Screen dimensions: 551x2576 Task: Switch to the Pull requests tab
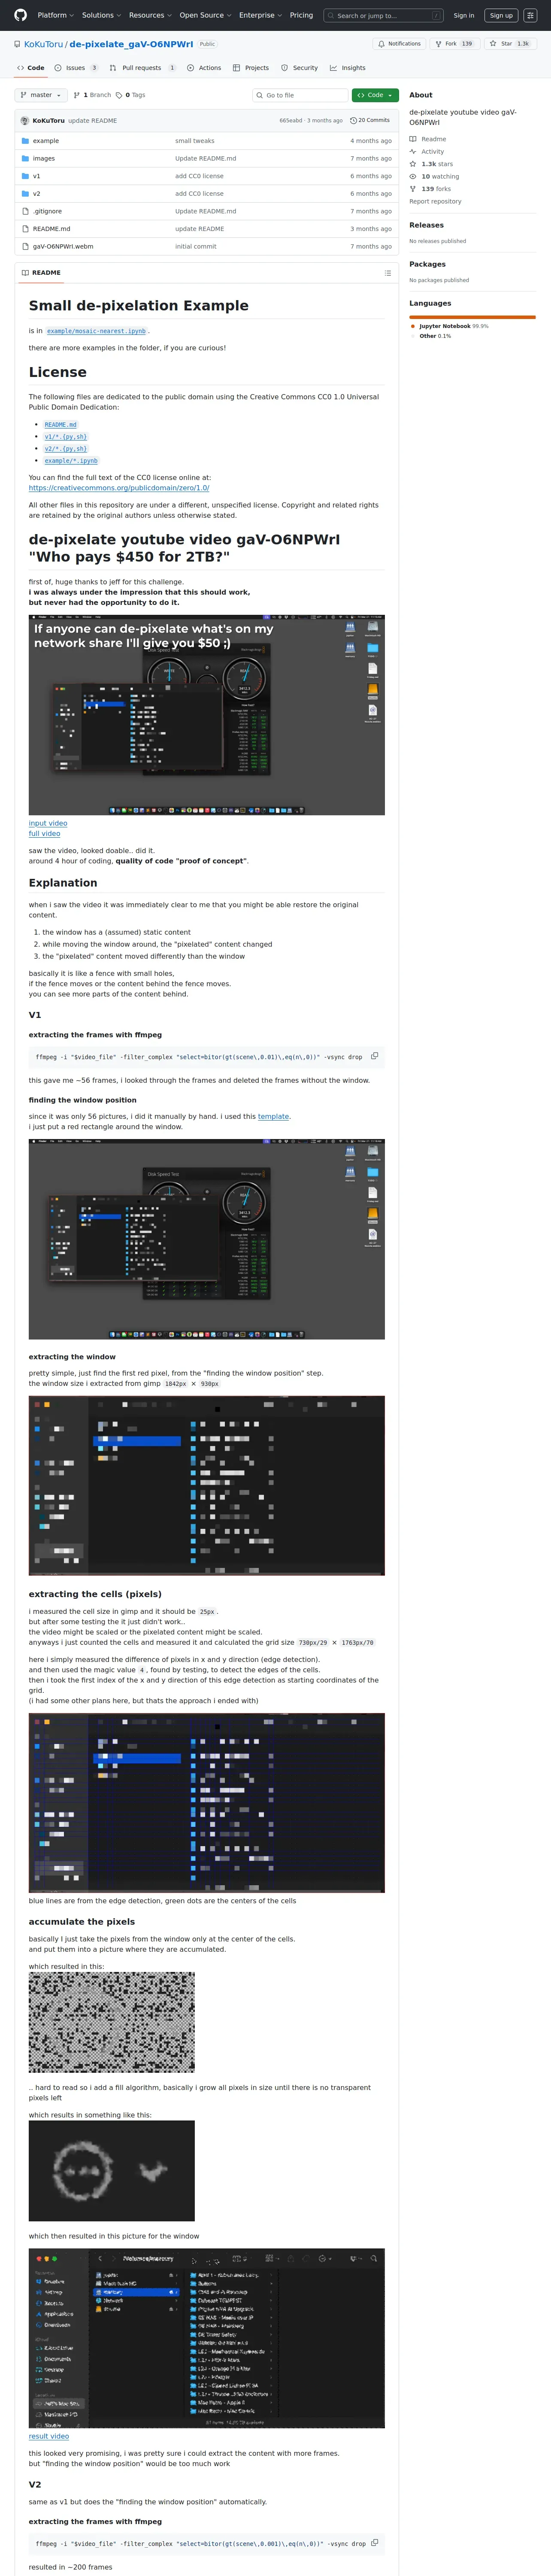click(143, 68)
